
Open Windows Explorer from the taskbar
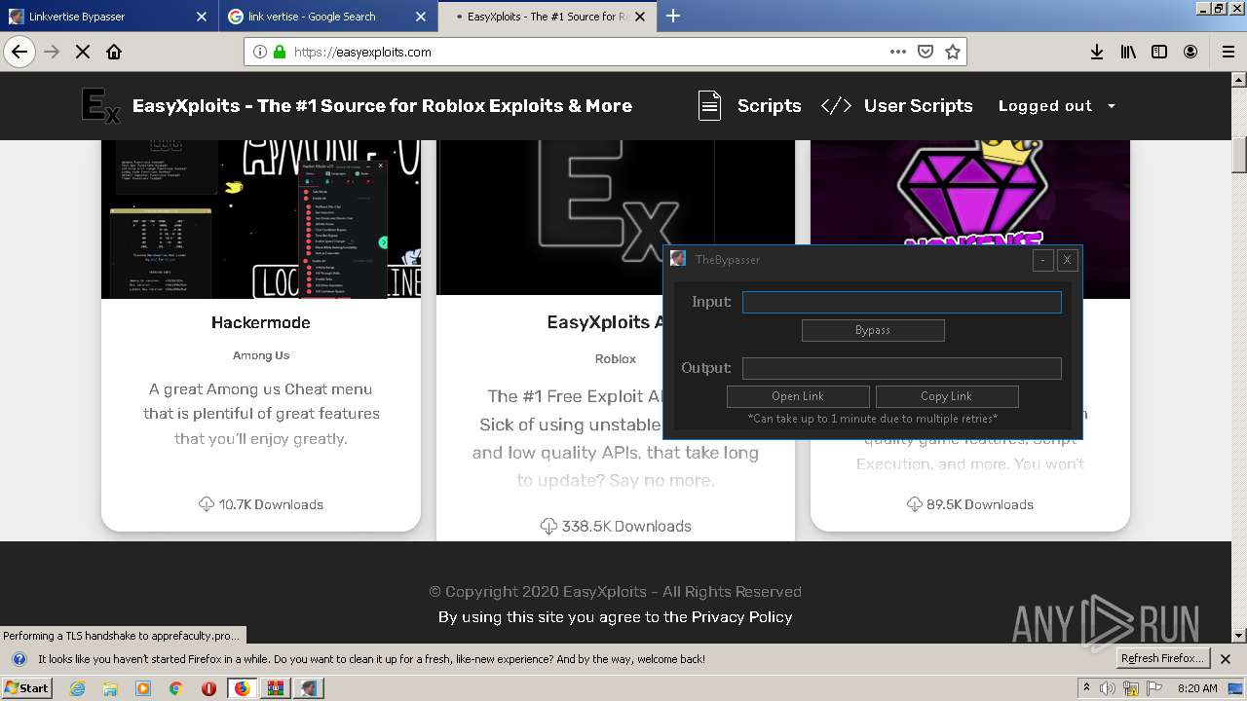pos(110,688)
